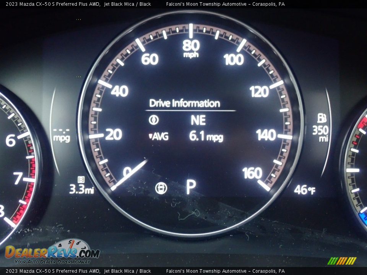Click the 100 mark on the speedometer
The image size is (367, 275).
234,60
